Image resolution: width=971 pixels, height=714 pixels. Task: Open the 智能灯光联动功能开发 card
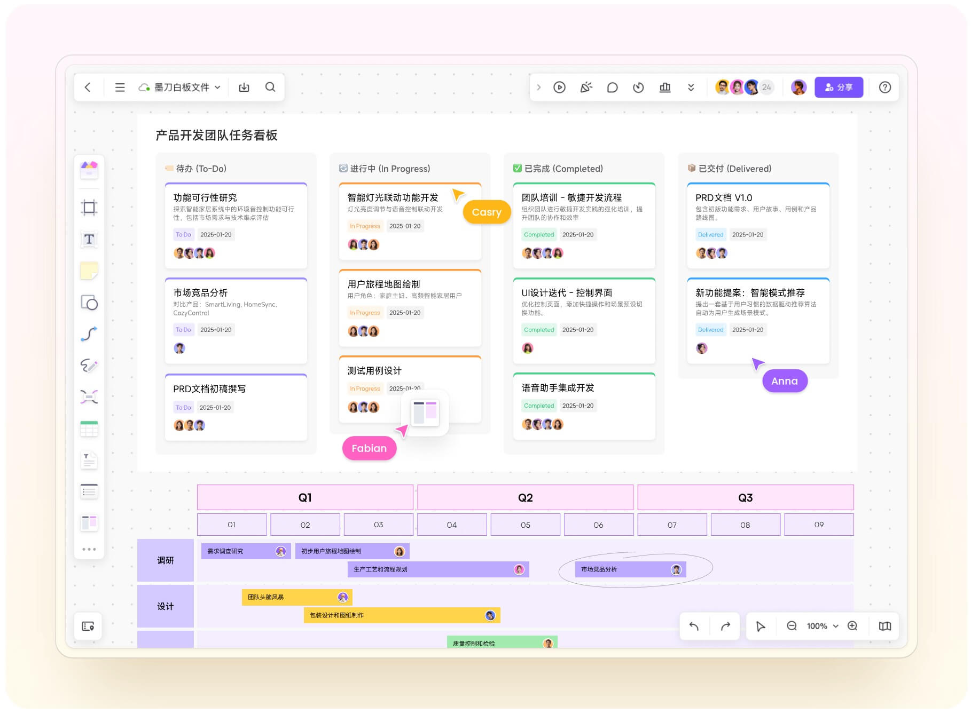(410, 221)
